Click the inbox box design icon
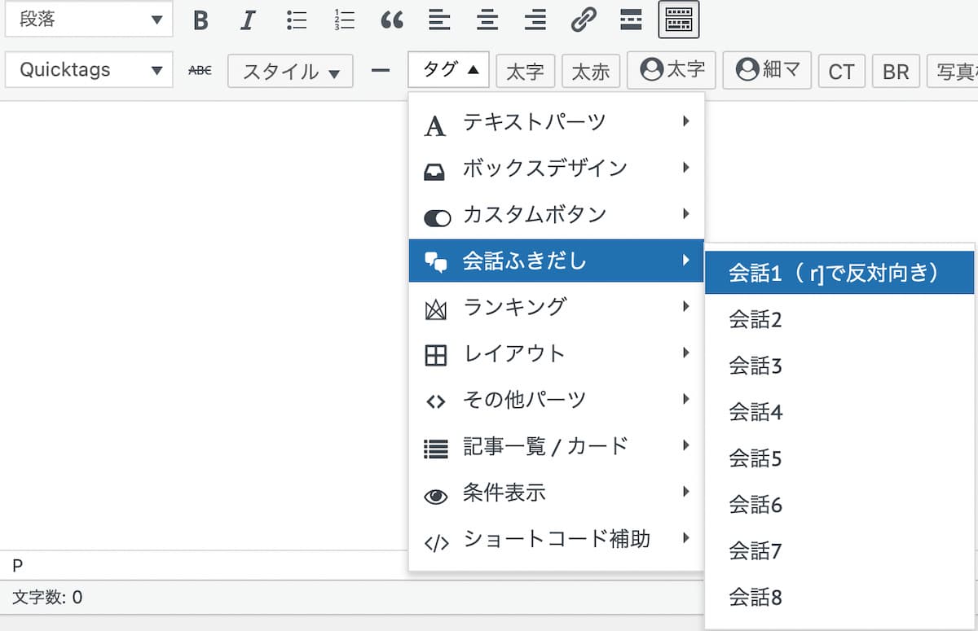Image resolution: width=978 pixels, height=631 pixels. 436,172
